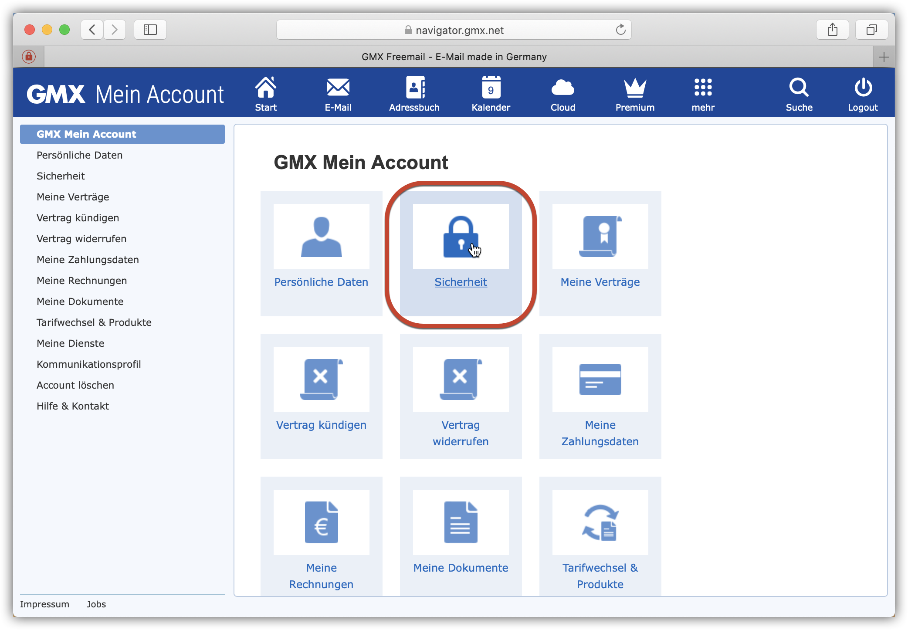The width and height of the screenshot is (908, 630).
Task: Open new tab plus button
Action: coord(884,57)
